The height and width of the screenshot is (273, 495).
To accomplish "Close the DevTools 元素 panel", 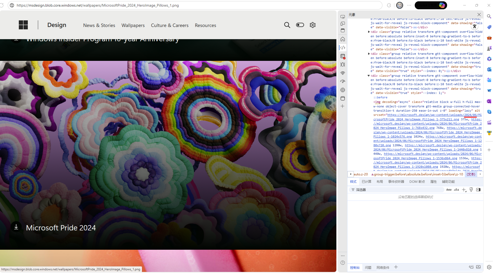I will (x=479, y=15).
